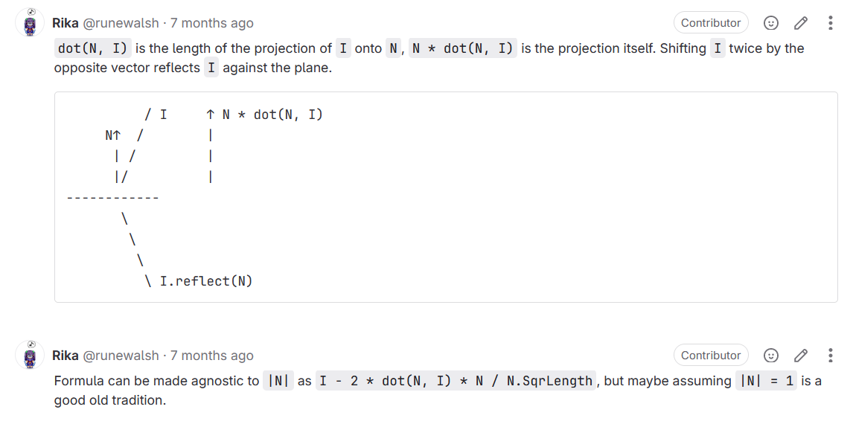The image size is (853, 424).
Task: Open the first comment's 7 months ago timestamp
Action: coord(212,23)
